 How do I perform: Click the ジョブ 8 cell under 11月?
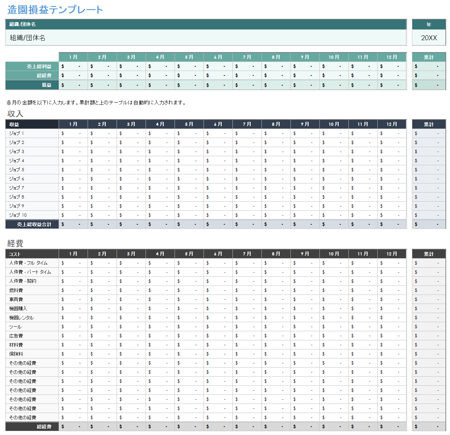pyautogui.click(x=363, y=197)
